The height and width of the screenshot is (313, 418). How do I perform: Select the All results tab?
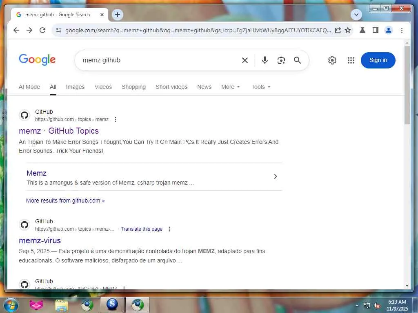click(53, 87)
